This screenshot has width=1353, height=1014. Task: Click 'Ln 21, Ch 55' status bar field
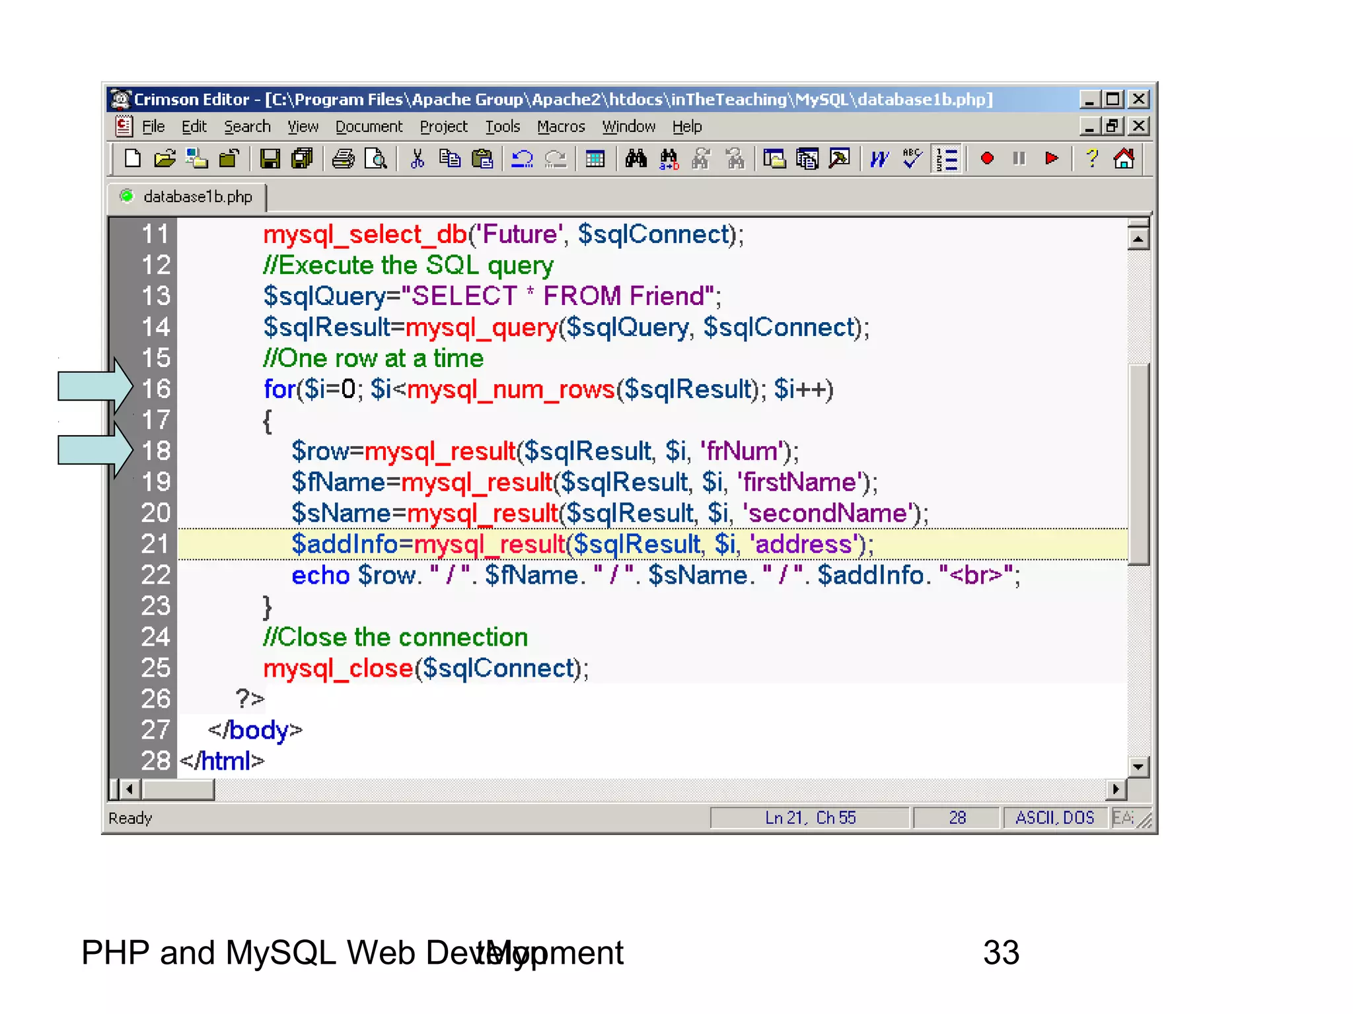tap(810, 818)
